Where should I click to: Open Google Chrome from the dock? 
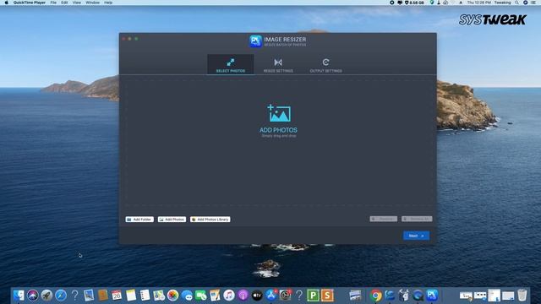375,296
